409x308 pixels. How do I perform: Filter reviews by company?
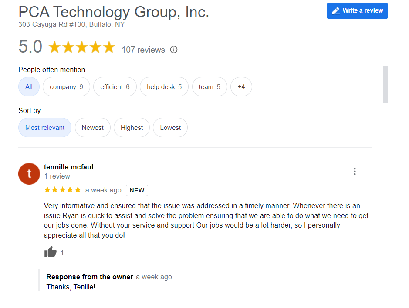(x=67, y=87)
